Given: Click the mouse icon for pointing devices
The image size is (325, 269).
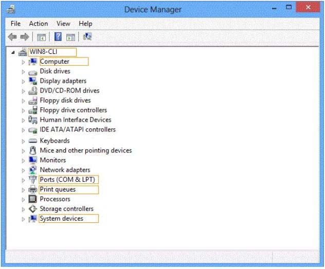Looking at the screenshot, I should click(x=33, y=150).
